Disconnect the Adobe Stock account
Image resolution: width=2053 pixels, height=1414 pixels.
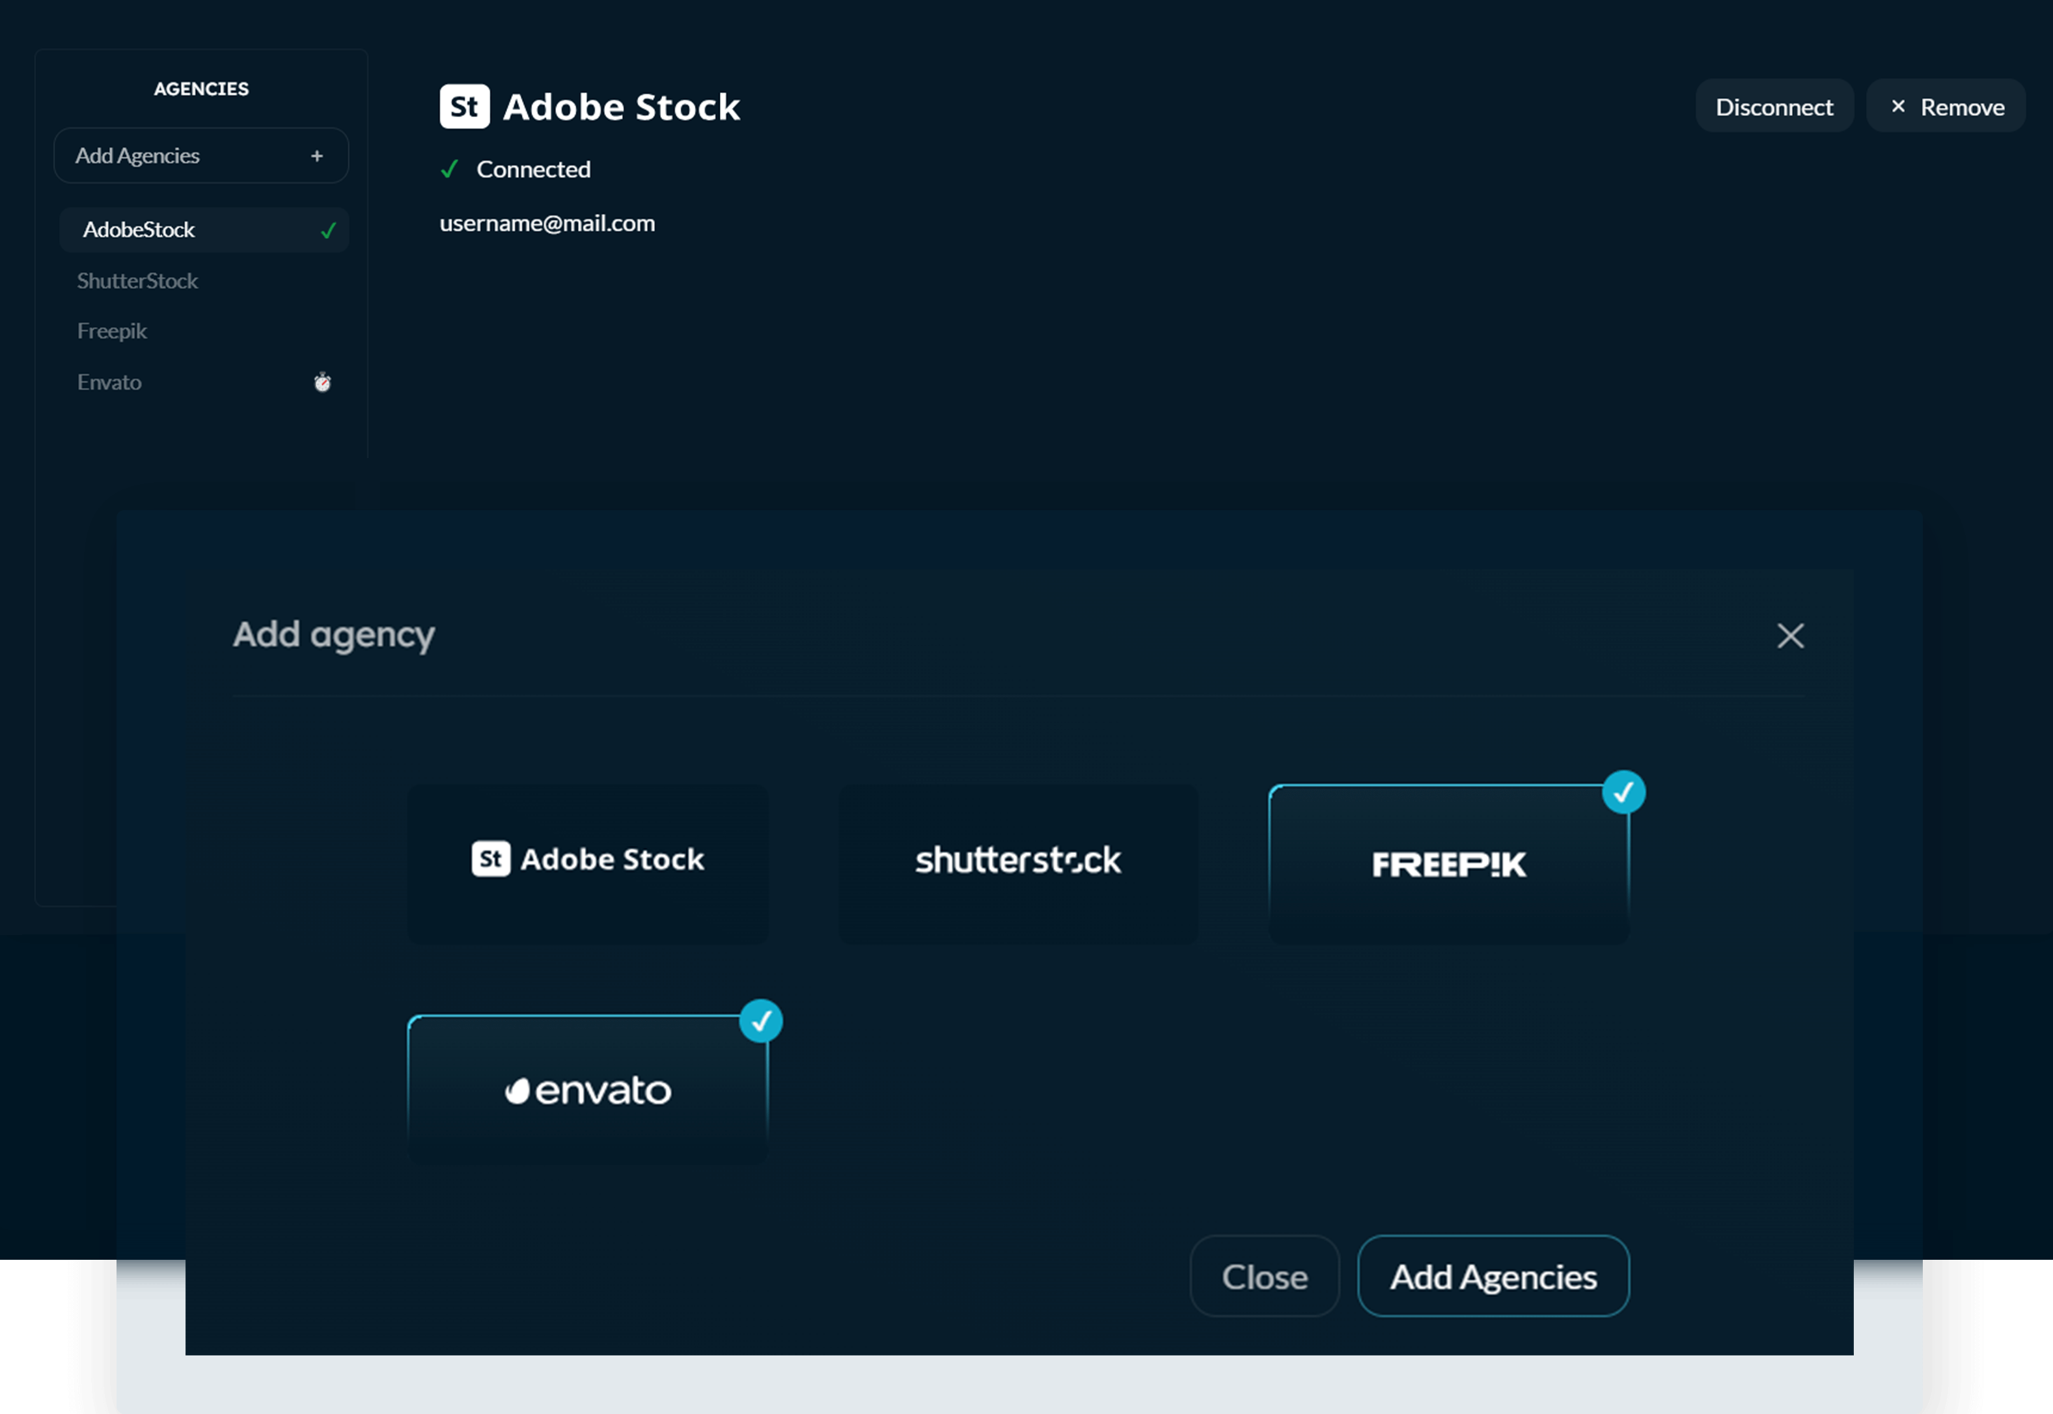[x=1774, y=106]
